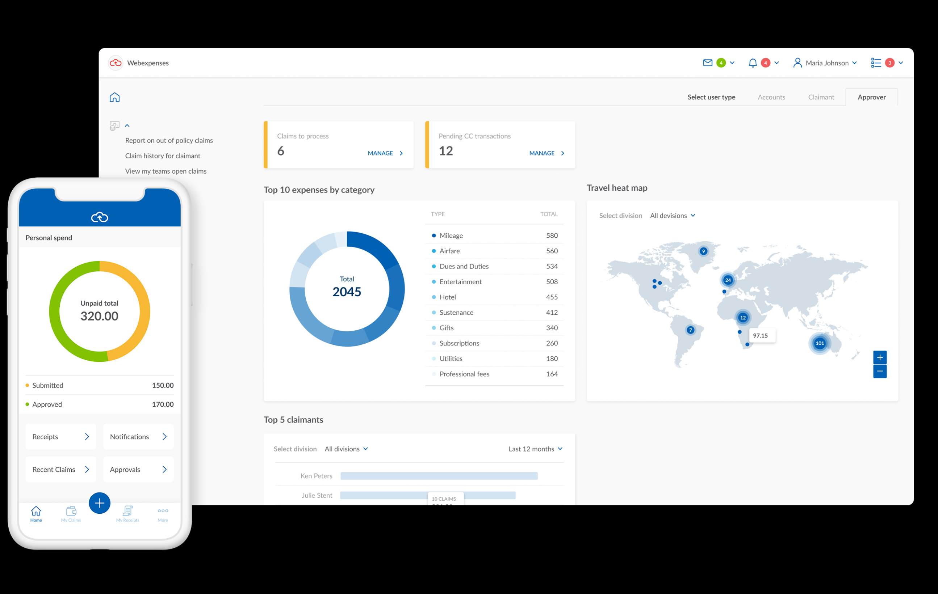Click the task list icon in header
This screenshot has height=594, width=938.
click(876, 63)
